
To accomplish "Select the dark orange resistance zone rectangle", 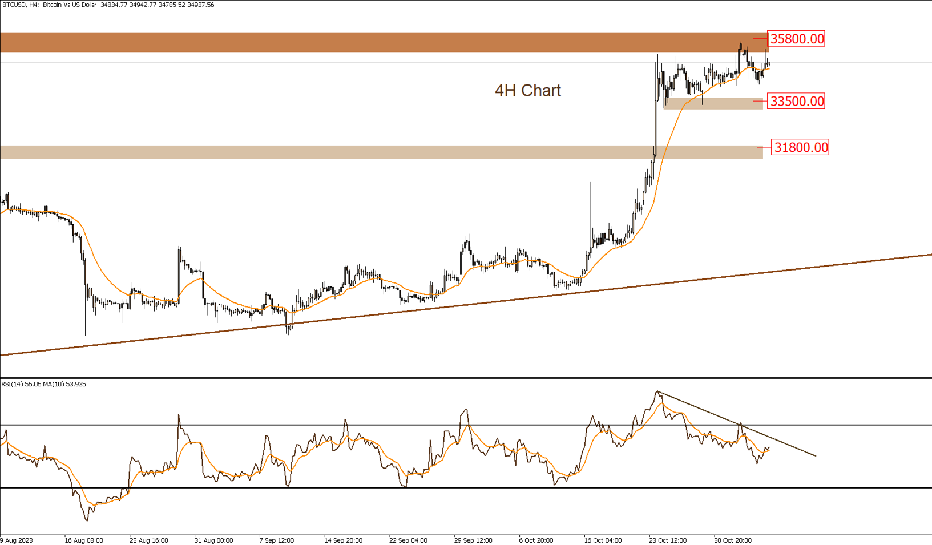I will pos(342,42).
